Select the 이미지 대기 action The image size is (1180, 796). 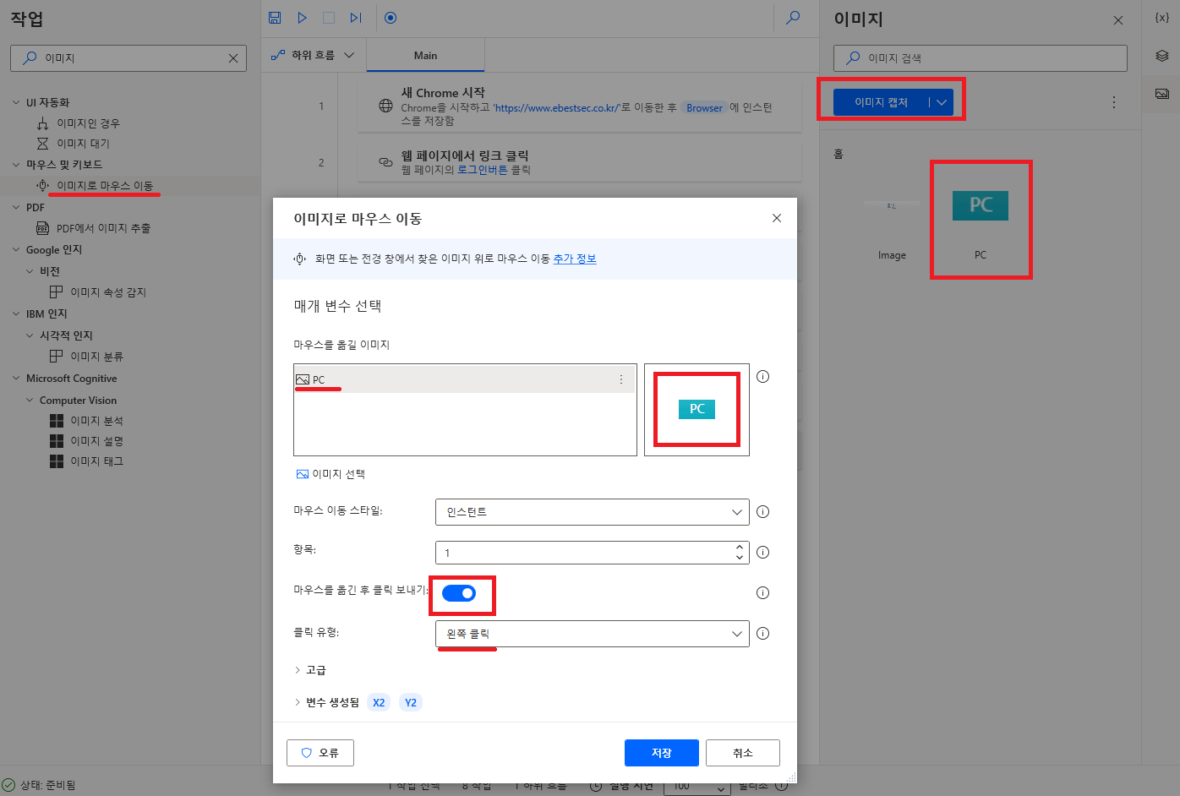73,144
